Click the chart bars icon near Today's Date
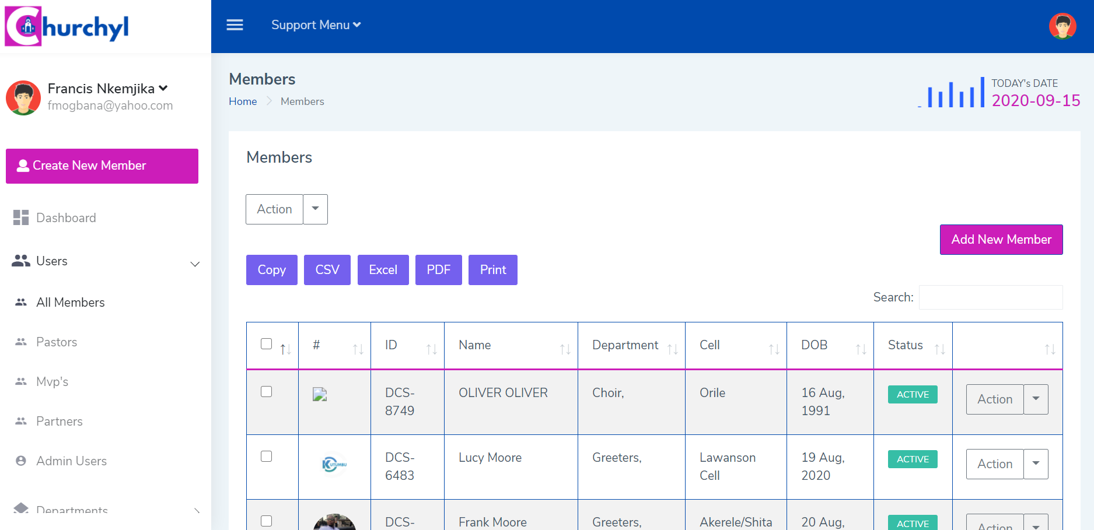This screenshot has width=1094, height=530. click(x=951, y=93)
